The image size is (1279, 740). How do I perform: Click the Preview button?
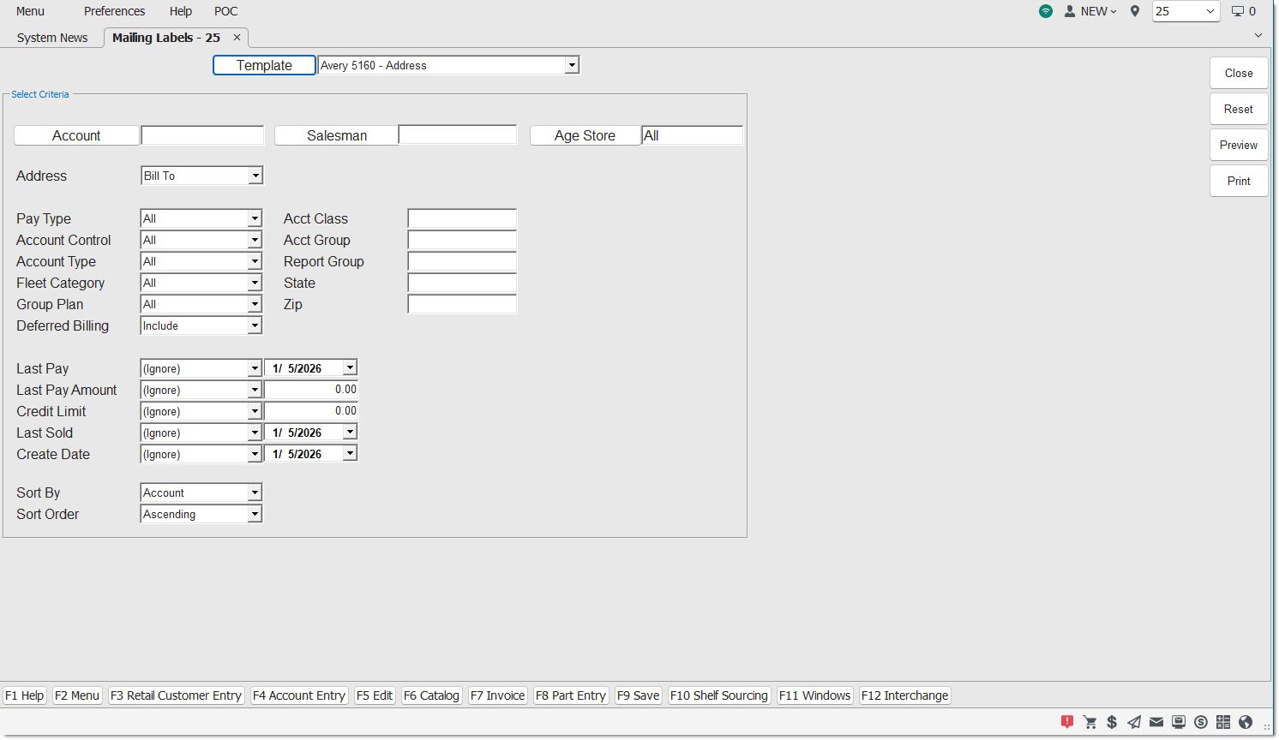point(1238,145)
